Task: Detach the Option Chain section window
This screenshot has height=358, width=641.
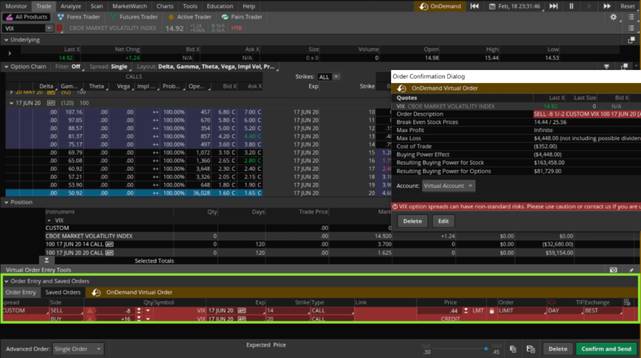Action: point(624,66)
